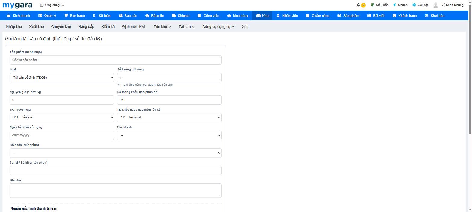Open the TK nguyên giá dropdown
Screen dimensions: 472x212
pos(62,117)
